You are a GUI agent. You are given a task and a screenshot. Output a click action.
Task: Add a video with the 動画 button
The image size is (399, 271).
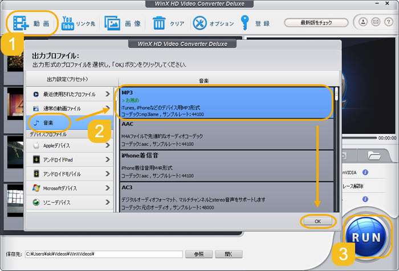[x=31, y=23]
